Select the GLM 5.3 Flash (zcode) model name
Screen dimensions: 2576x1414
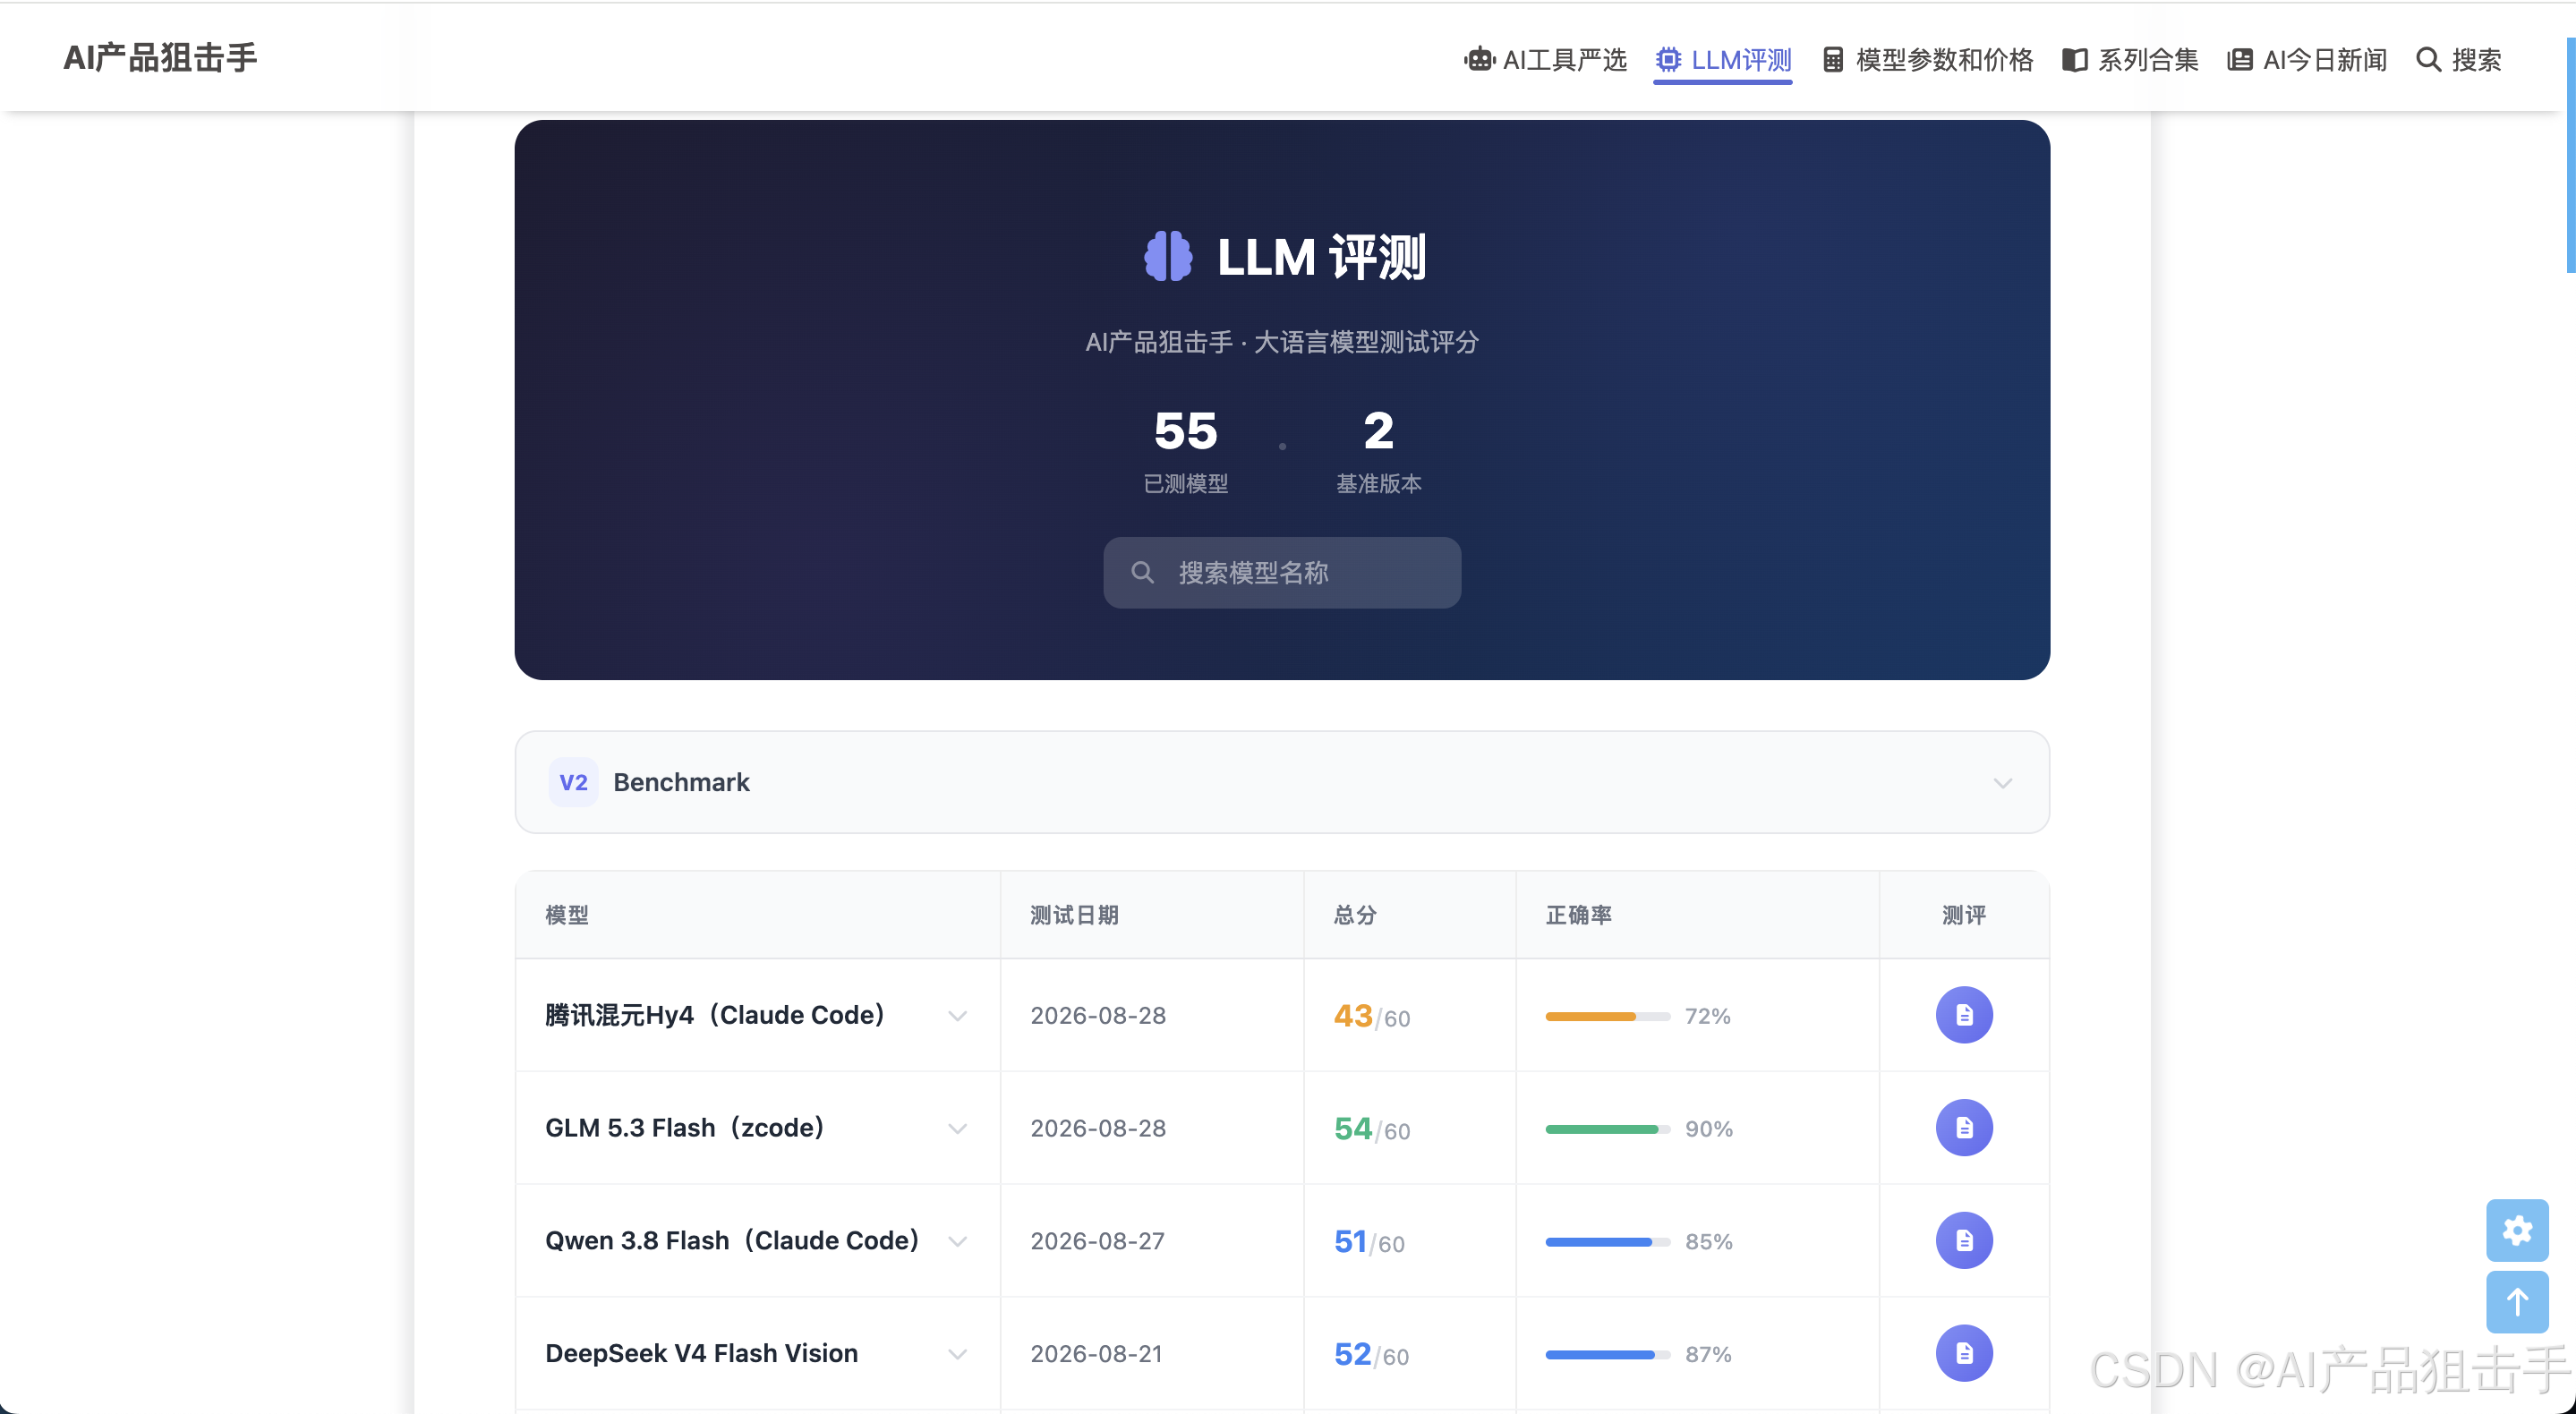(x=685, y=1128)
